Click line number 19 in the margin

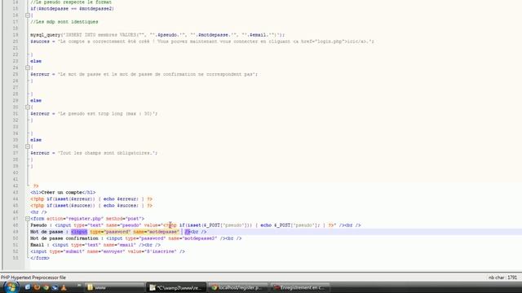pyautogui.click(x=15, y=35)
